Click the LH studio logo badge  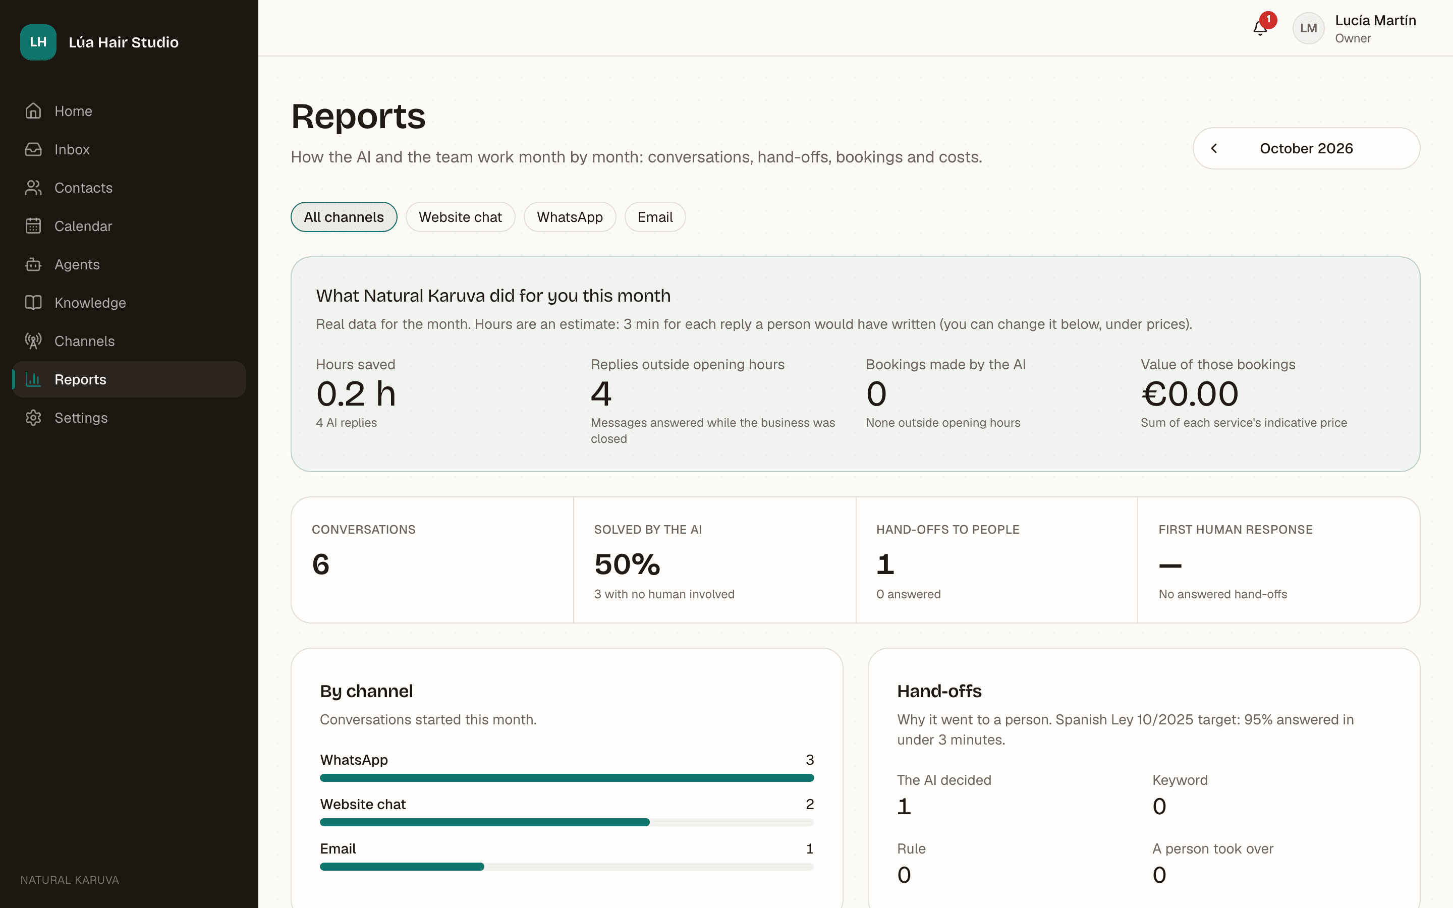[38, 42]
